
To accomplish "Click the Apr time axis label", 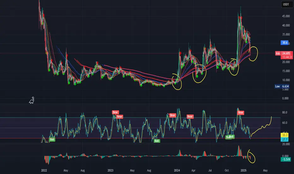I will [193, 171].
